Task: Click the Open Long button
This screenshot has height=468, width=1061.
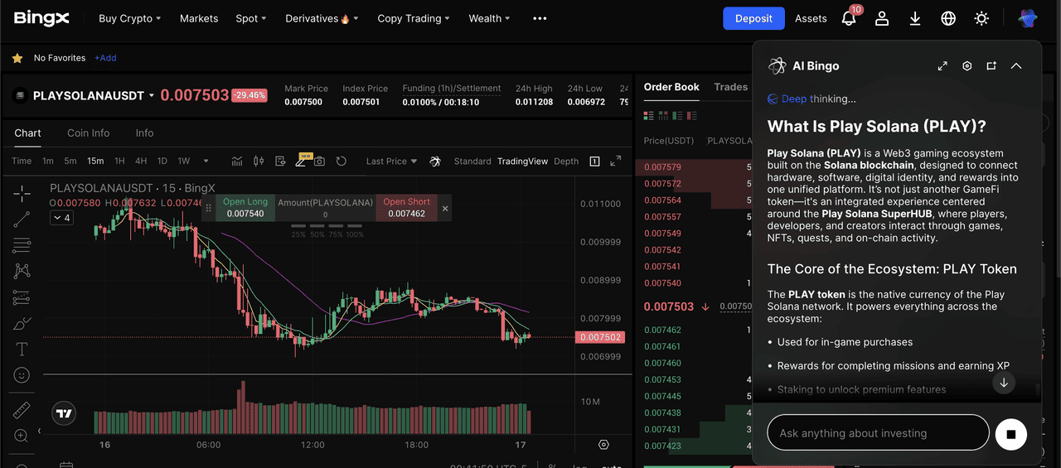Action: (x=245, y=208)
